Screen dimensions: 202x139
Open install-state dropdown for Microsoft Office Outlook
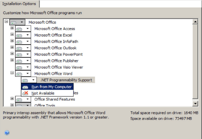[x=23, y=48]
